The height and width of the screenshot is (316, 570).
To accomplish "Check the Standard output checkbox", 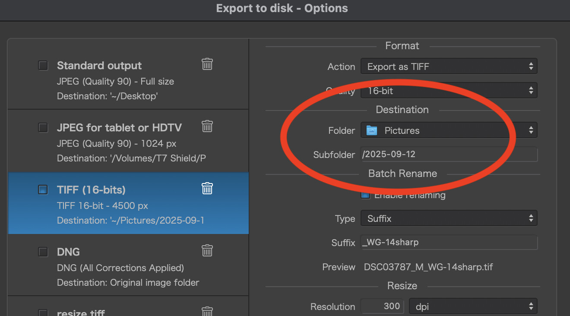I will (x=43, y=66).
